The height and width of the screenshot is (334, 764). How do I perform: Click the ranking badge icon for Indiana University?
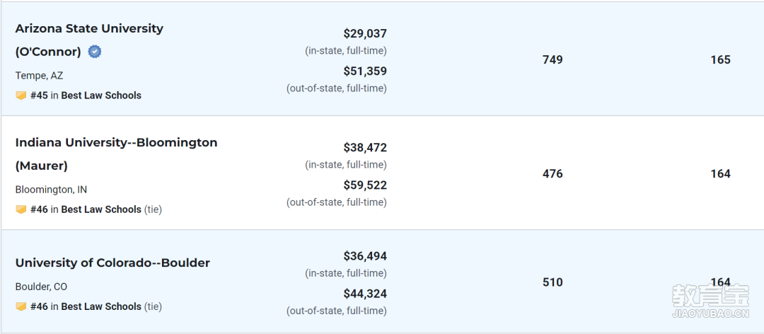pyautogui.click(x=21, y=209)
